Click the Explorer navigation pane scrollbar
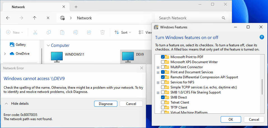This screenshot has height=128, width=268. pyautogui.click(x=42, y=56)
